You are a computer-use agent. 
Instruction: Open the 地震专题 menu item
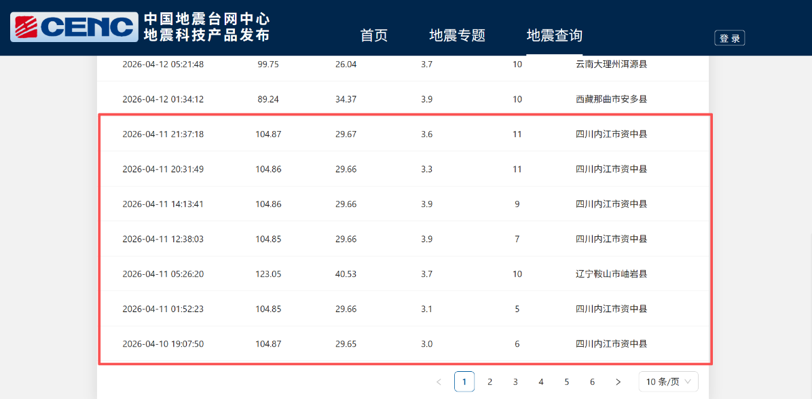click(457, 35)
